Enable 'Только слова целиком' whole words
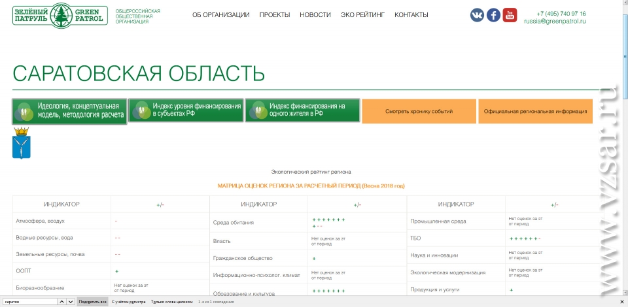The width and height of the screenshot is (628, 307). (171, 302)
